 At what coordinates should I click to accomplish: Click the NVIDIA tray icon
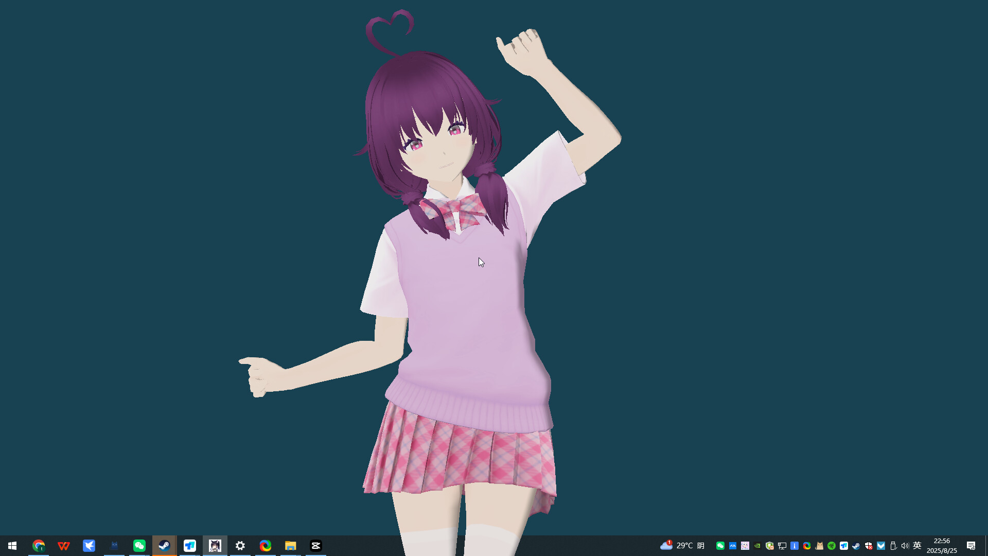pos(757,546)
